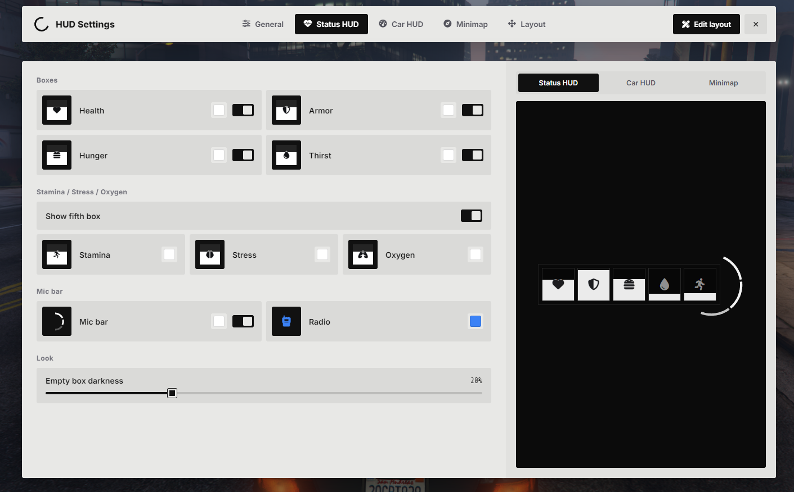Open the Armor white color swatch
The image size is (794, 492).
[448, 110]
